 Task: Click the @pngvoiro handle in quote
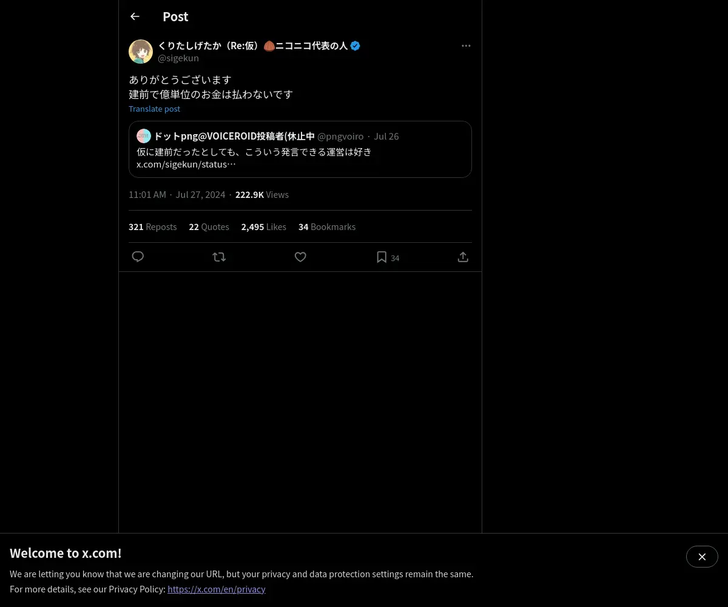[x=340, y=136]
